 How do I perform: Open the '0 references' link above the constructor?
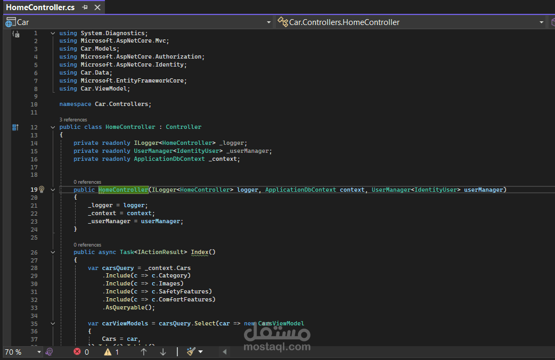[x=87, y=182]
